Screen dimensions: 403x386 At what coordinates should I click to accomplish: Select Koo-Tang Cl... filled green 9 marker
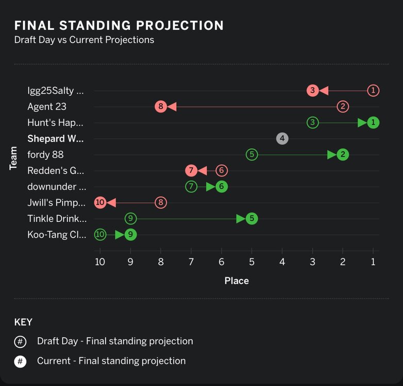131,235
